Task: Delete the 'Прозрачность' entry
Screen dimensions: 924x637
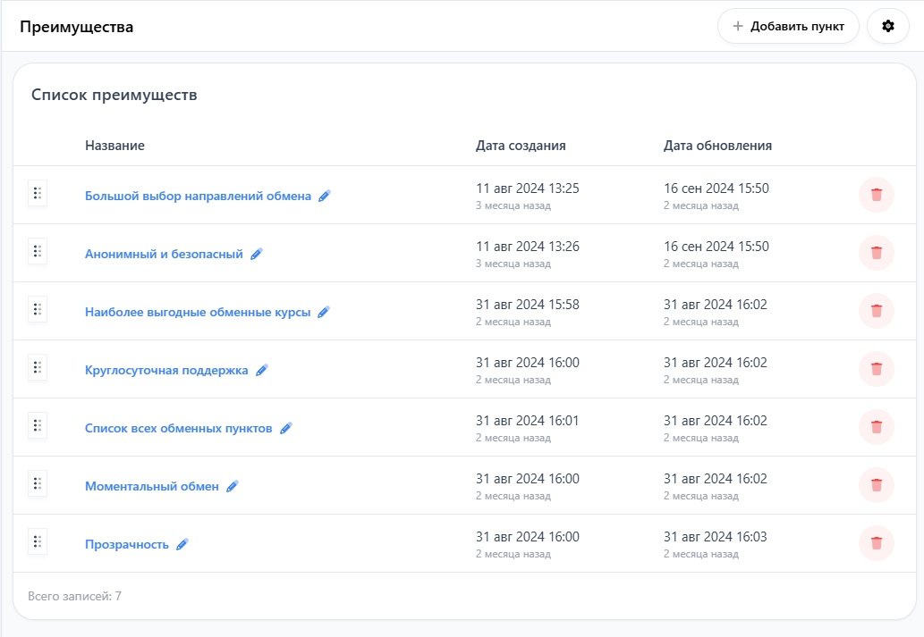Action: click(876, 543)
